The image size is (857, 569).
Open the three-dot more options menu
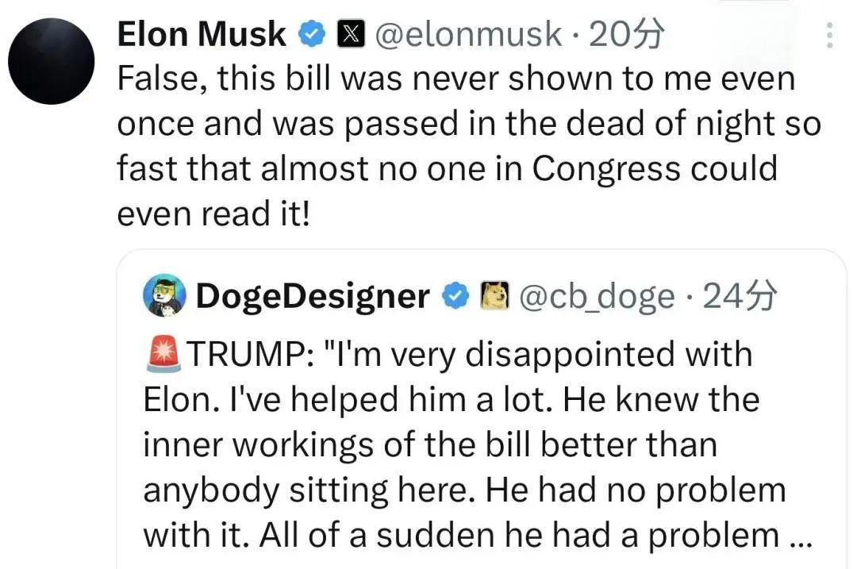point(830,35)
